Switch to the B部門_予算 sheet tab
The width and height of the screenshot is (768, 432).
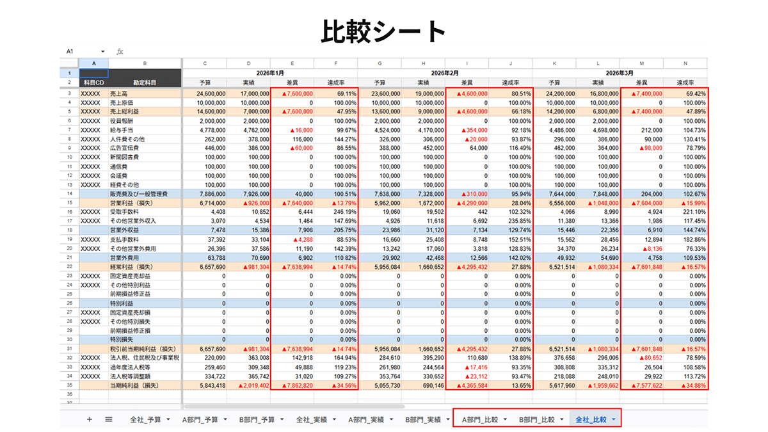(257, 420)
